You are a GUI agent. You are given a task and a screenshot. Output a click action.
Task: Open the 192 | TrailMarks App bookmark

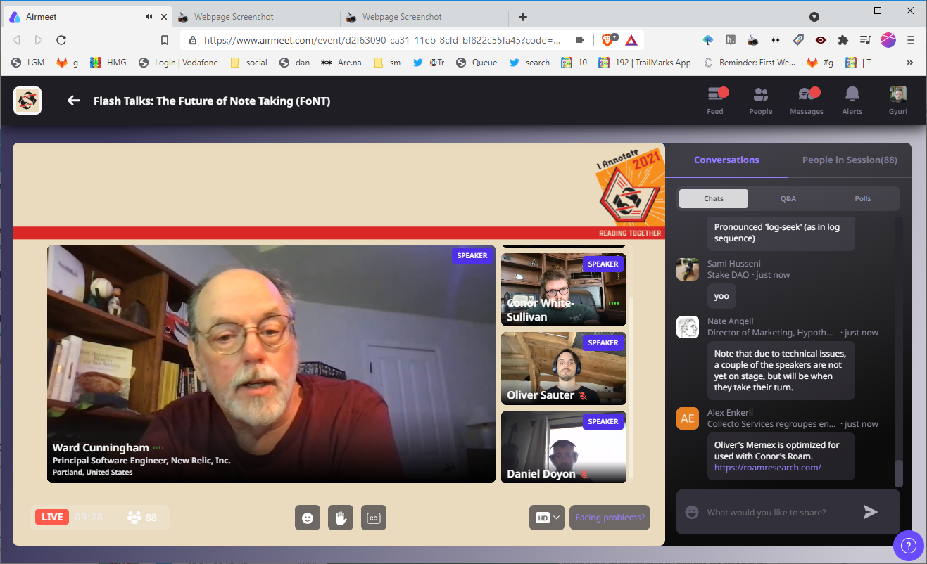[x=644, y=63]
